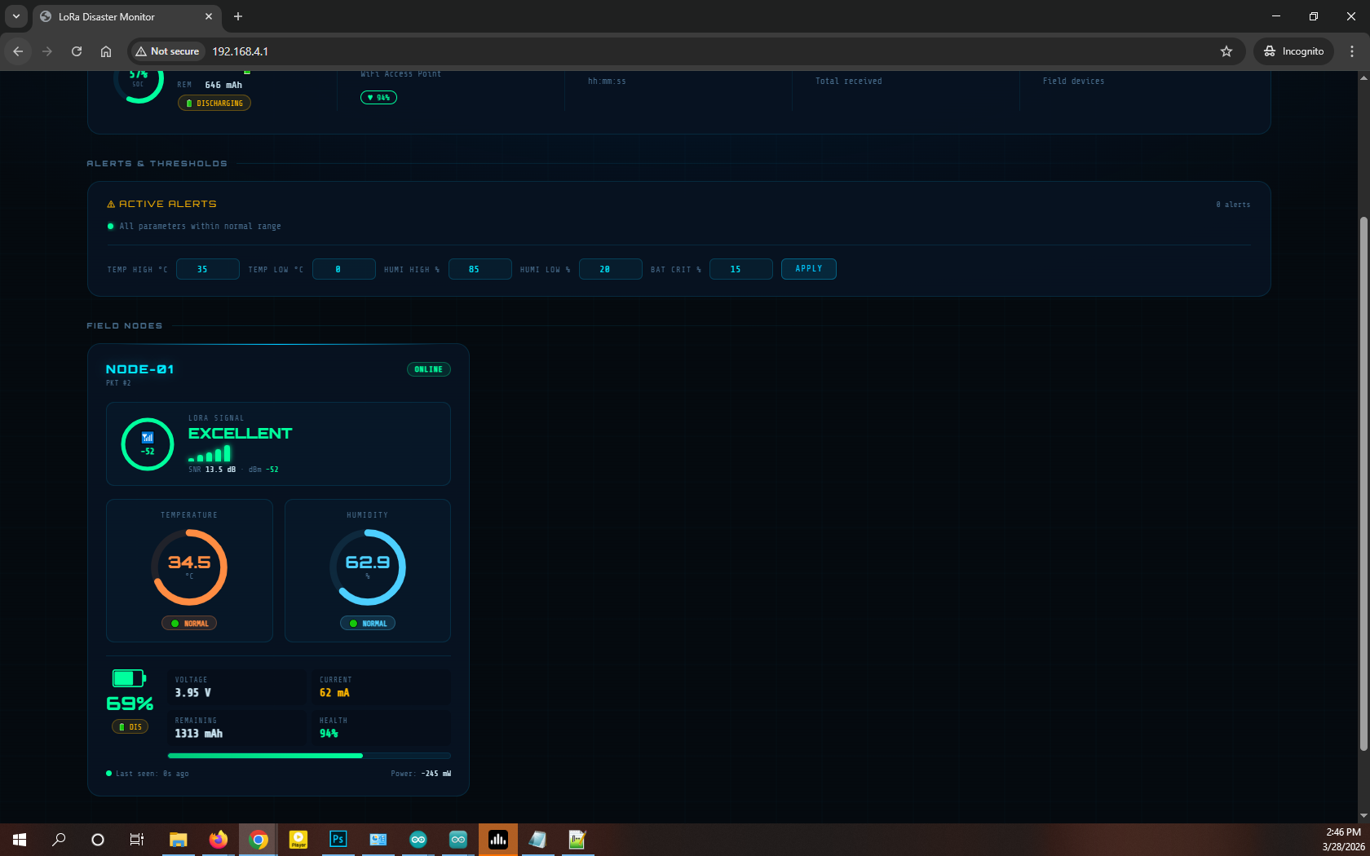Screen dimensions: 1370x856
Task: Open the yellow Player app on taskbar
Action: pos(298,840)
